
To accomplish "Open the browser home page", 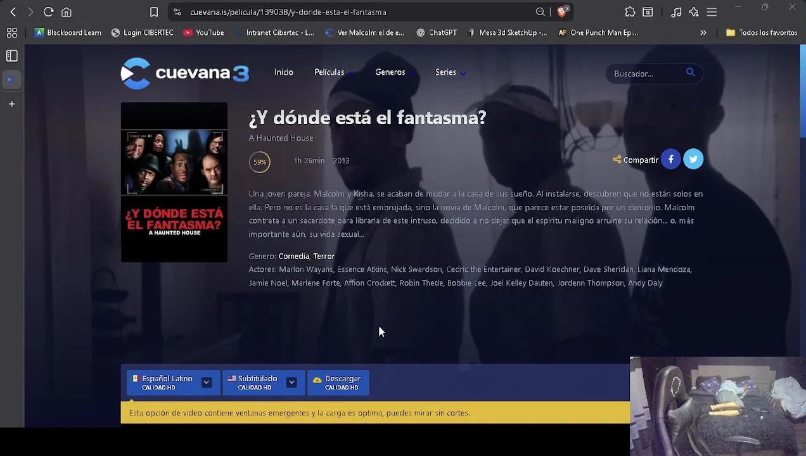I will point(67,12).
